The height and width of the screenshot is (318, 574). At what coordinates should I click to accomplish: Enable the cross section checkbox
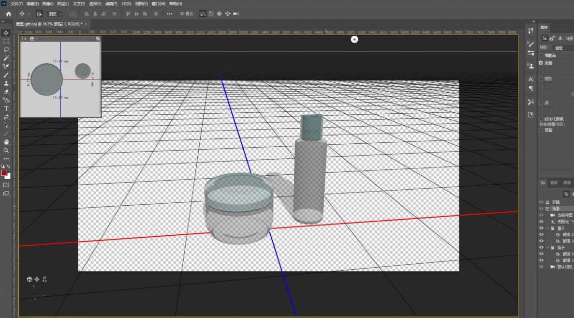[541, 55]
